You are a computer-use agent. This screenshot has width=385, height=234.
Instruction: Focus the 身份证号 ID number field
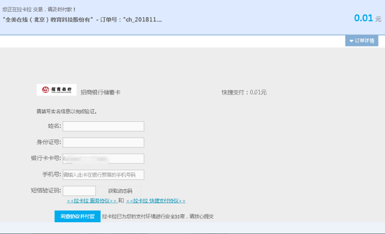(x=103, y=142)
